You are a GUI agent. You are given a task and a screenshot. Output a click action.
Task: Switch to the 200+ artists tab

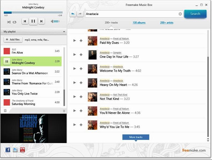click(166, 23)
